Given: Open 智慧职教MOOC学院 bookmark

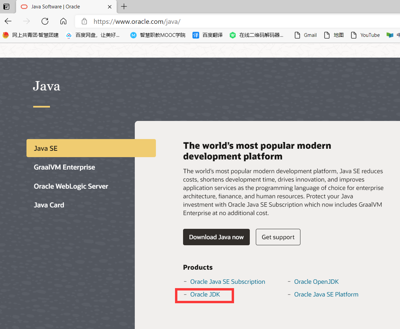Looking at the screenshot, I should pos(158,35).
